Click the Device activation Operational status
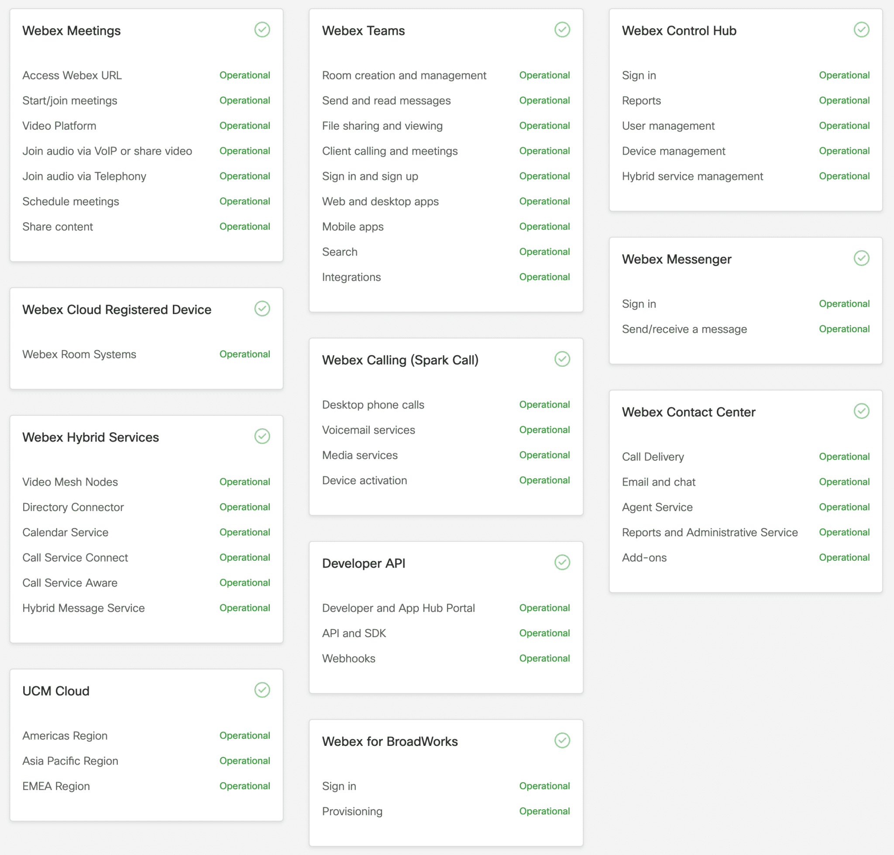This screenshot has height=855, width=894. pos(544,480)
